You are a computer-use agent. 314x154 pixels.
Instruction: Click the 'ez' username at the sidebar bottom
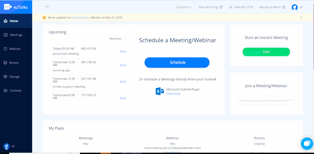click(13, 146)
